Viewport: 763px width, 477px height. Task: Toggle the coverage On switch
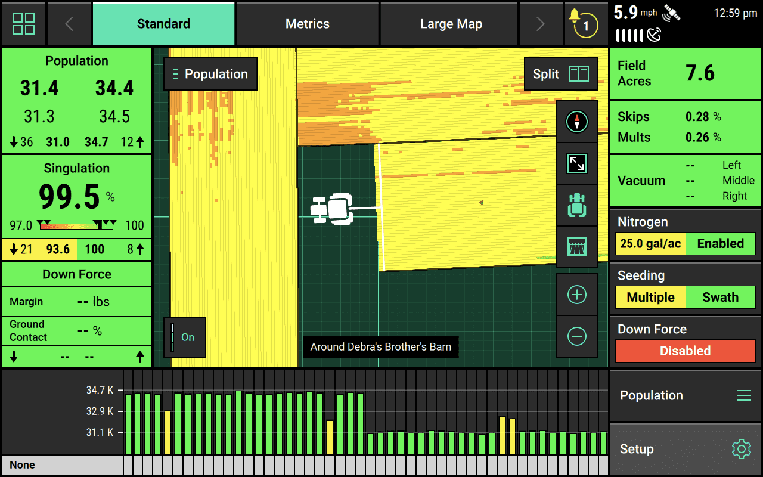185,337
